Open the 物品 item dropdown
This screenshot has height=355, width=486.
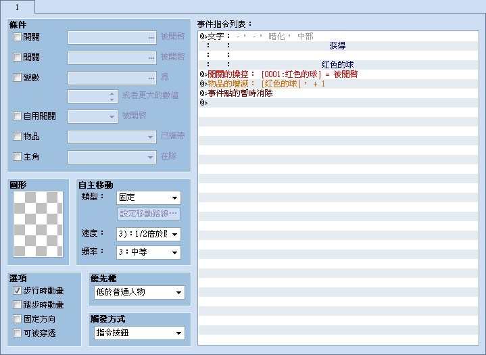click(x=112, y=137)
